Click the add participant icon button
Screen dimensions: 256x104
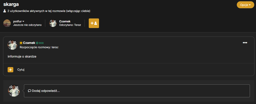coord(94,23)
